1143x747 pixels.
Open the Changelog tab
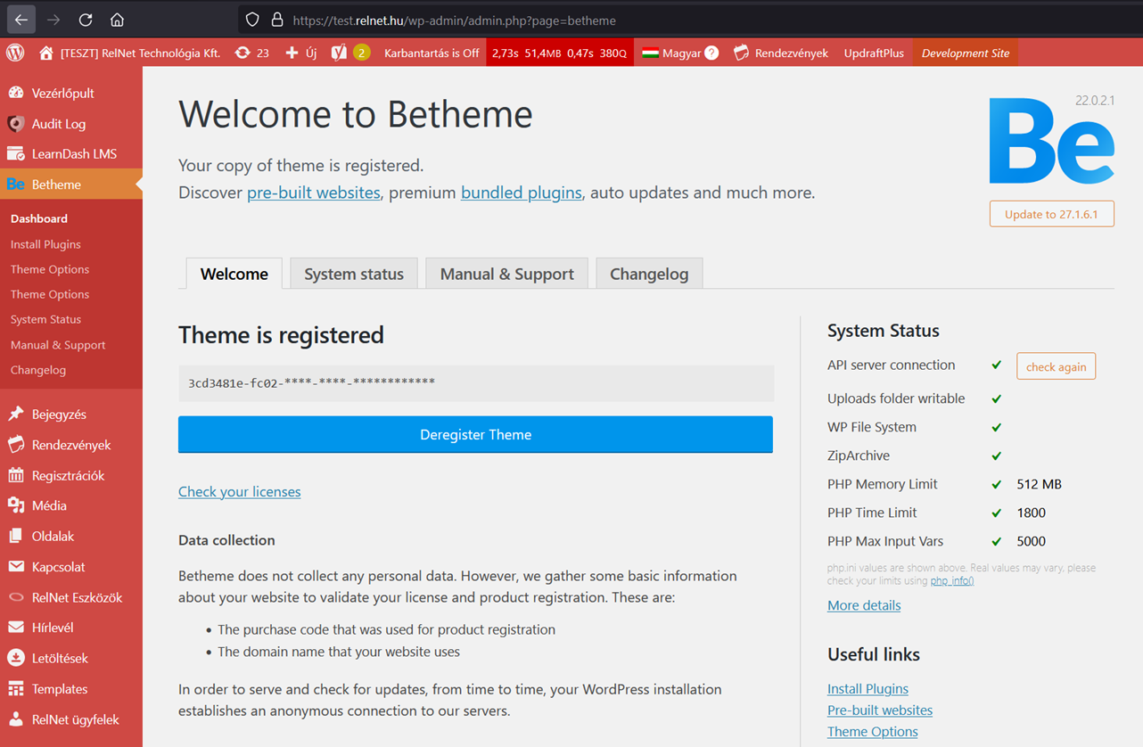649,274
